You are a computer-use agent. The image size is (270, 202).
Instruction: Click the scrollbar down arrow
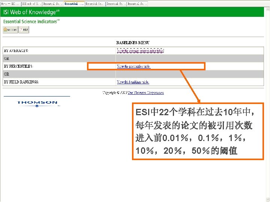tap(268, 199)
